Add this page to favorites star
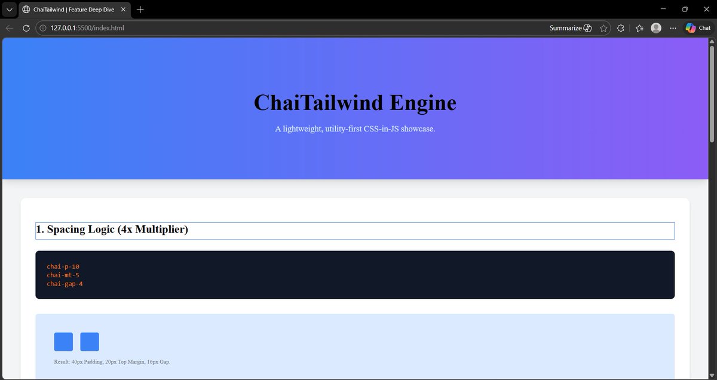Screen dimensions: 717x380 pos(604,28)
